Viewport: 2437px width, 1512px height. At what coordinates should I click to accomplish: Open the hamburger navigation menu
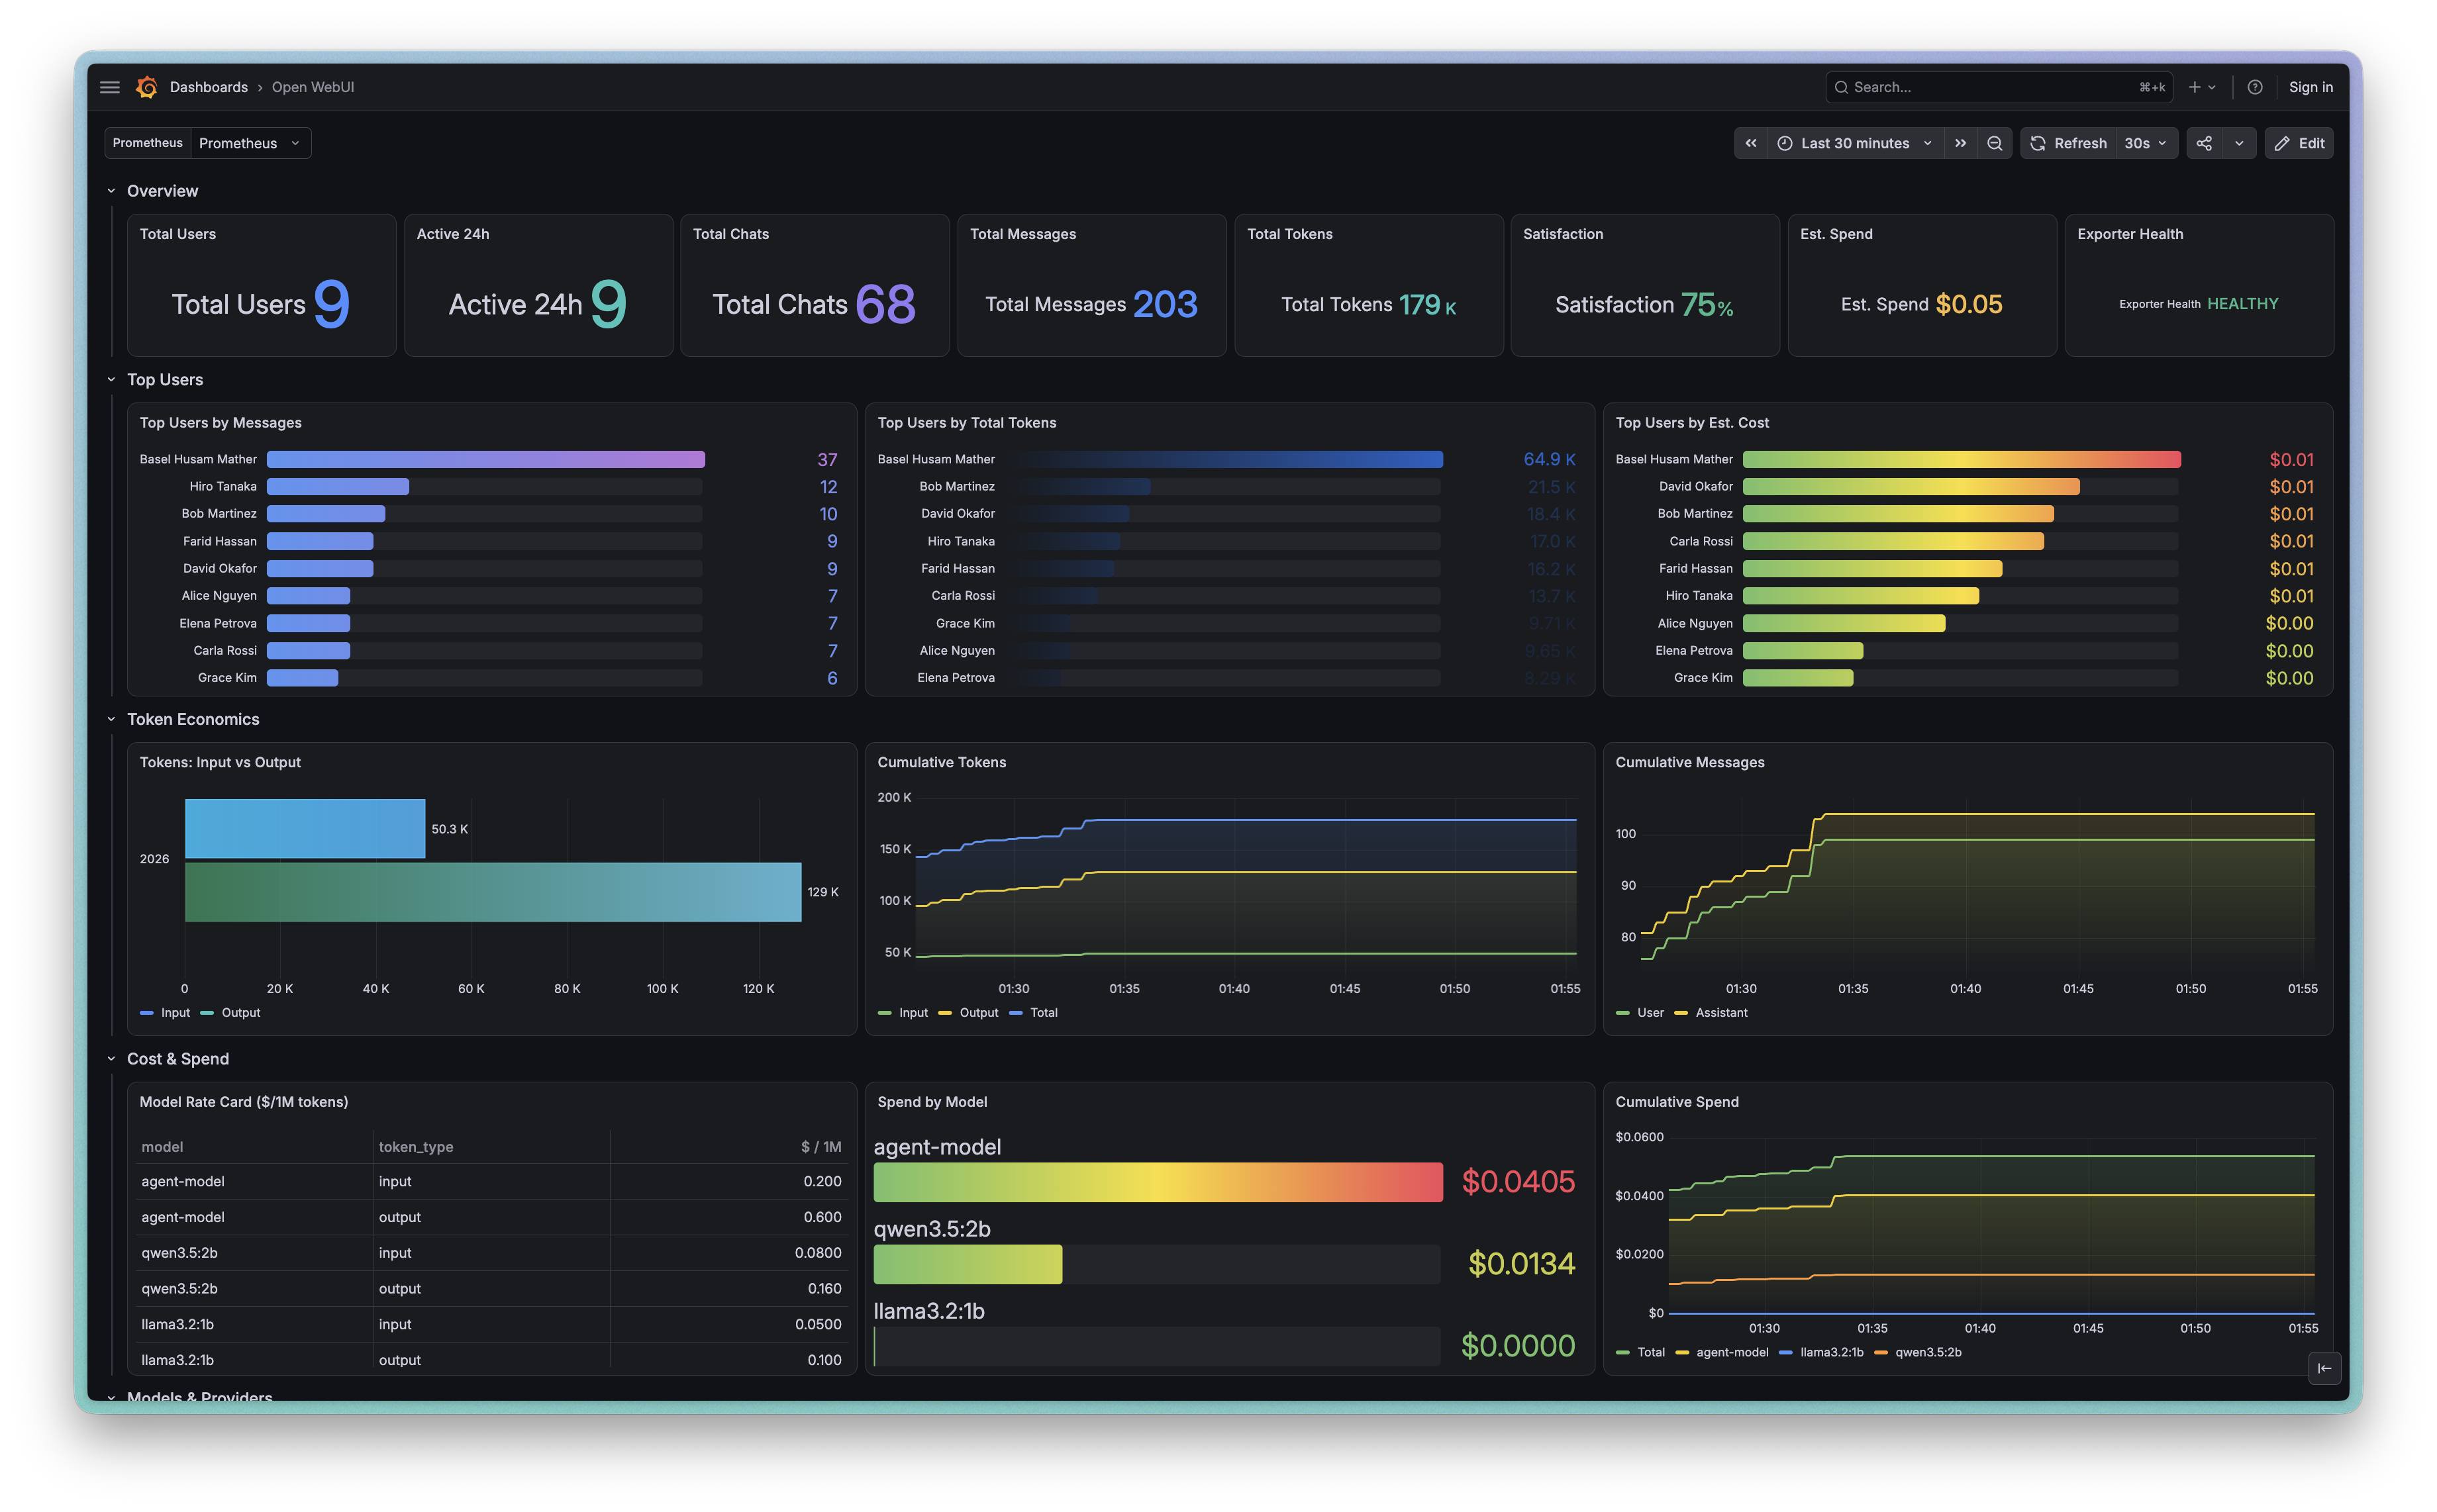tap(110, 87)
